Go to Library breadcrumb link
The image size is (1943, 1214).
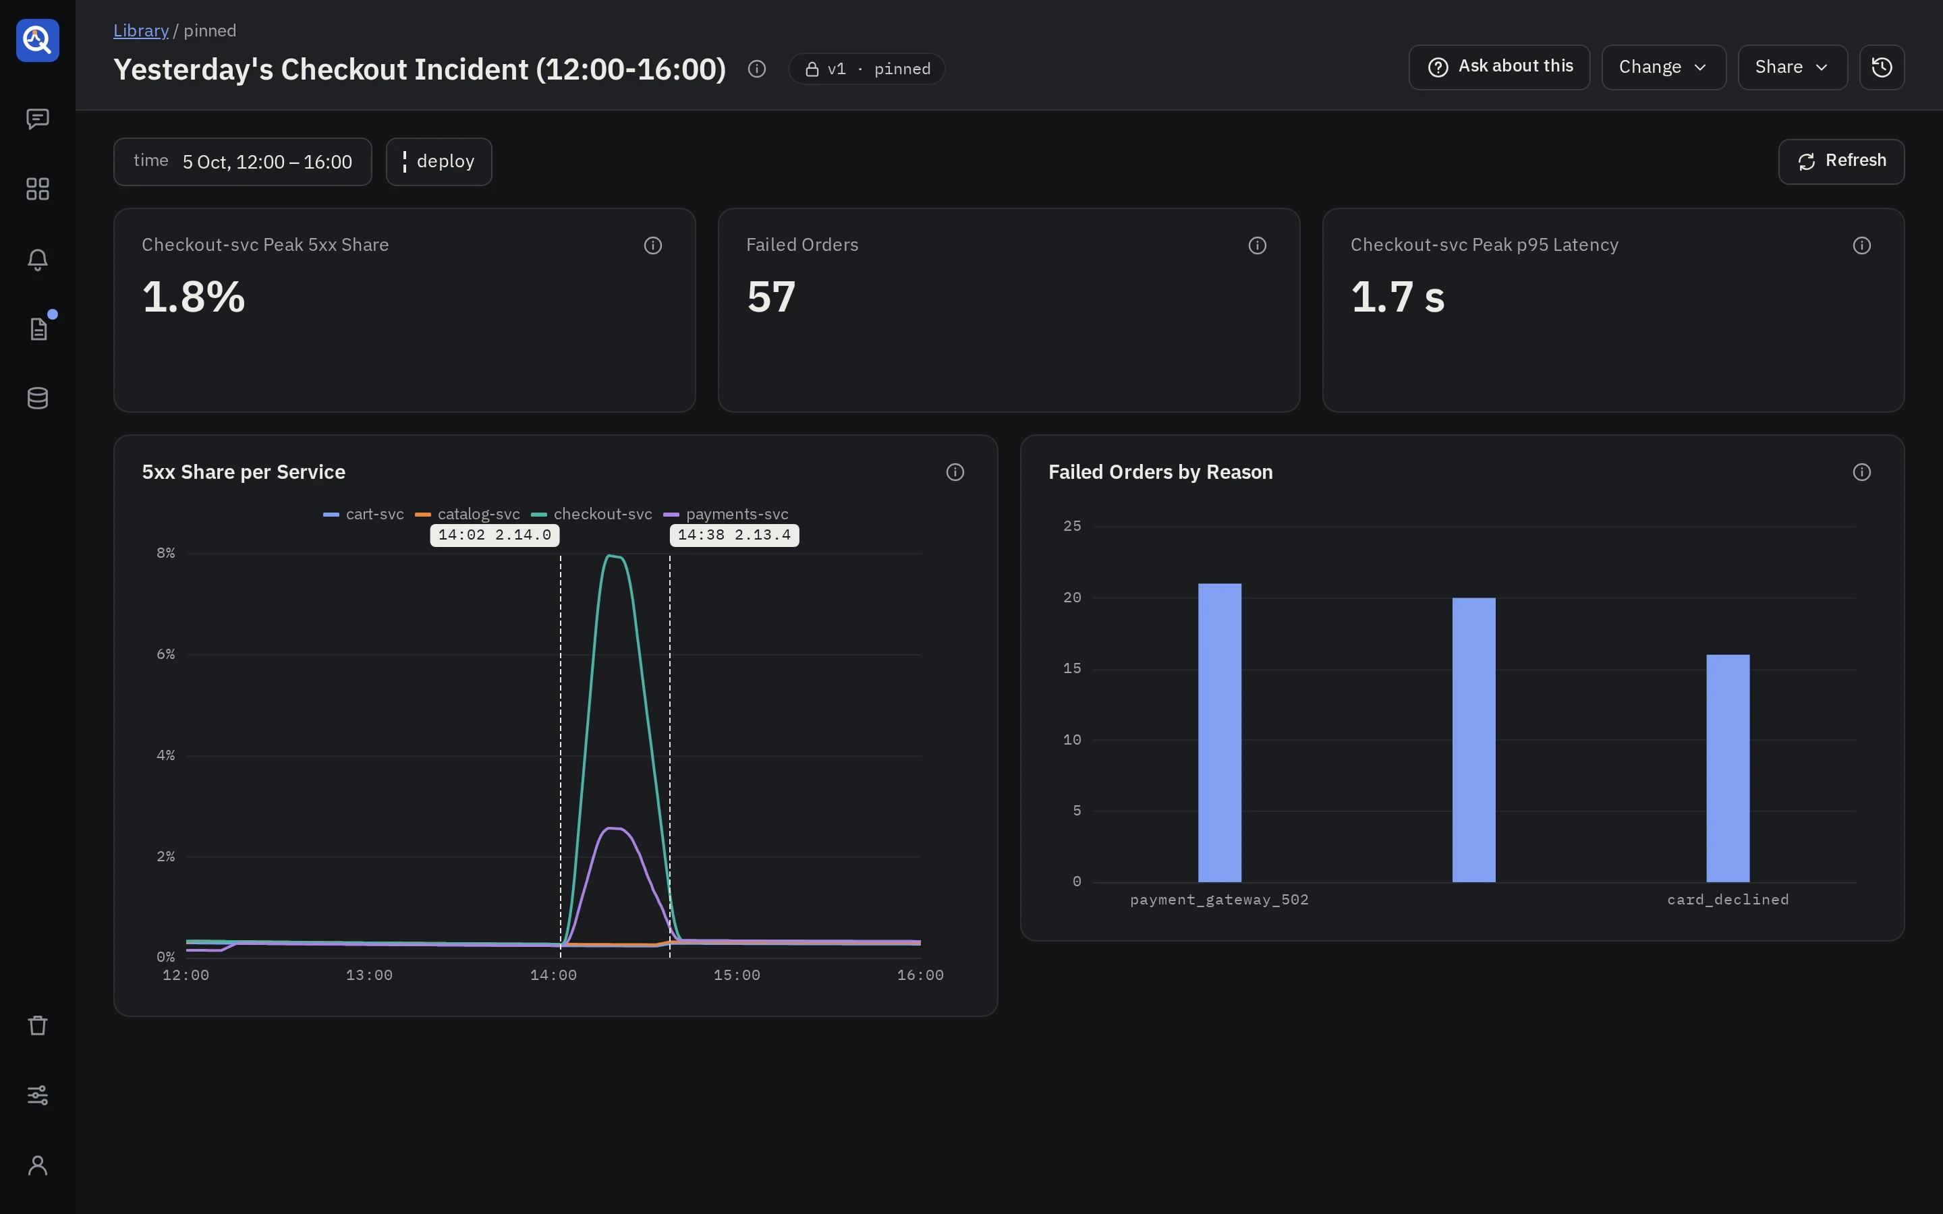coord(140,30)
